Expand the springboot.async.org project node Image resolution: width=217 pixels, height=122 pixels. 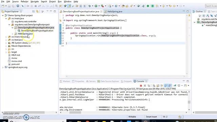coord(3,67)
